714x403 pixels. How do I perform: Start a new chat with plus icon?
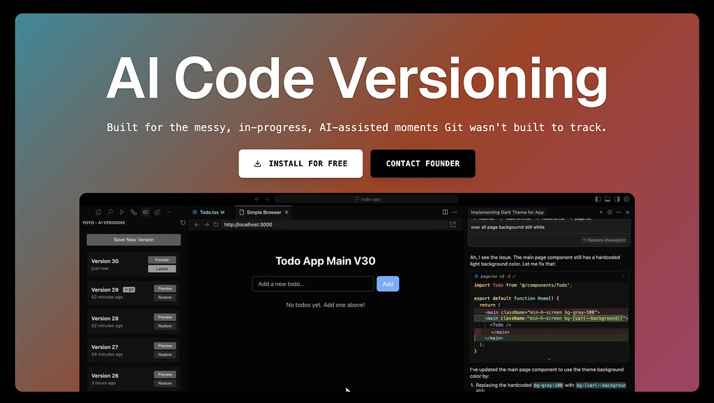(x=600, y=212)
